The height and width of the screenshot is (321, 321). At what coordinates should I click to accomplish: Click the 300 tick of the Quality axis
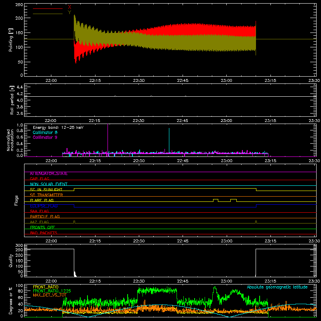click(19, 246)
